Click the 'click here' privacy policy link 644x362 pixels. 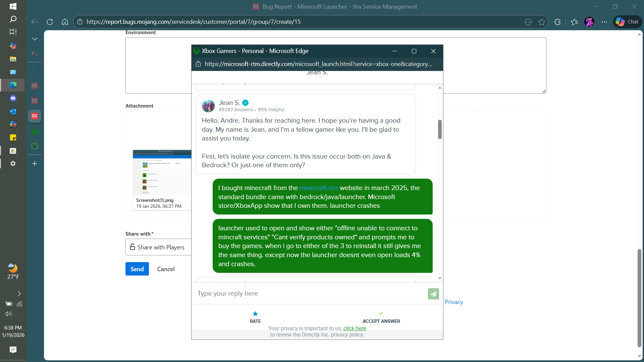click(x=355, y=328)
